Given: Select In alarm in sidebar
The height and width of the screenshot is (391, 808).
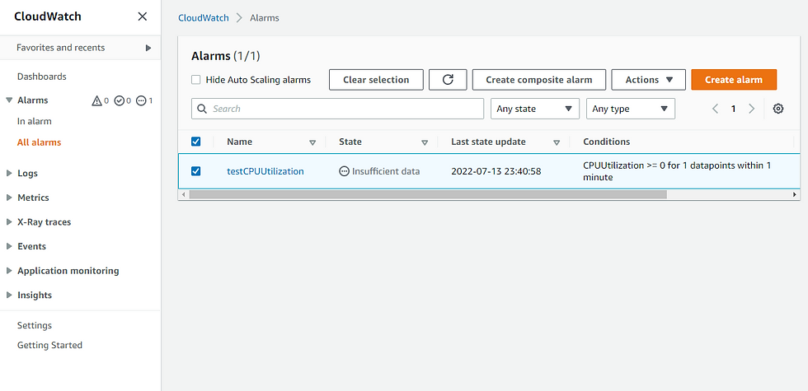Looking at the screenshot, I should (35, 122).
